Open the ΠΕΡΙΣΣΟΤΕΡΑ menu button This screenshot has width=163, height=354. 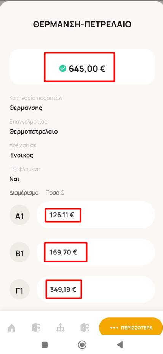point(131,327)
